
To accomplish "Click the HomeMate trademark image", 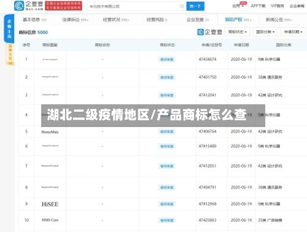I will [50, 132].
